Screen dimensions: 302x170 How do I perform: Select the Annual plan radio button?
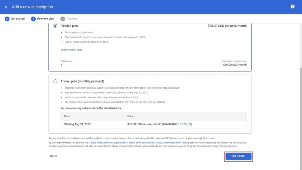pyautogui.click(x=55, y=81)
